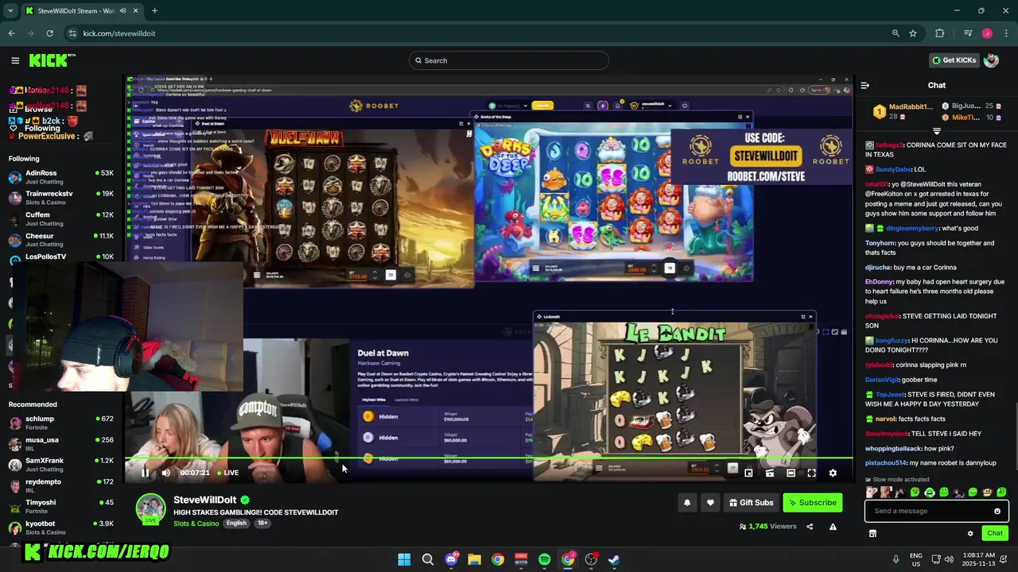Enter fullscreen mode on video player
1018x572 pixels.
coord(811,473)
